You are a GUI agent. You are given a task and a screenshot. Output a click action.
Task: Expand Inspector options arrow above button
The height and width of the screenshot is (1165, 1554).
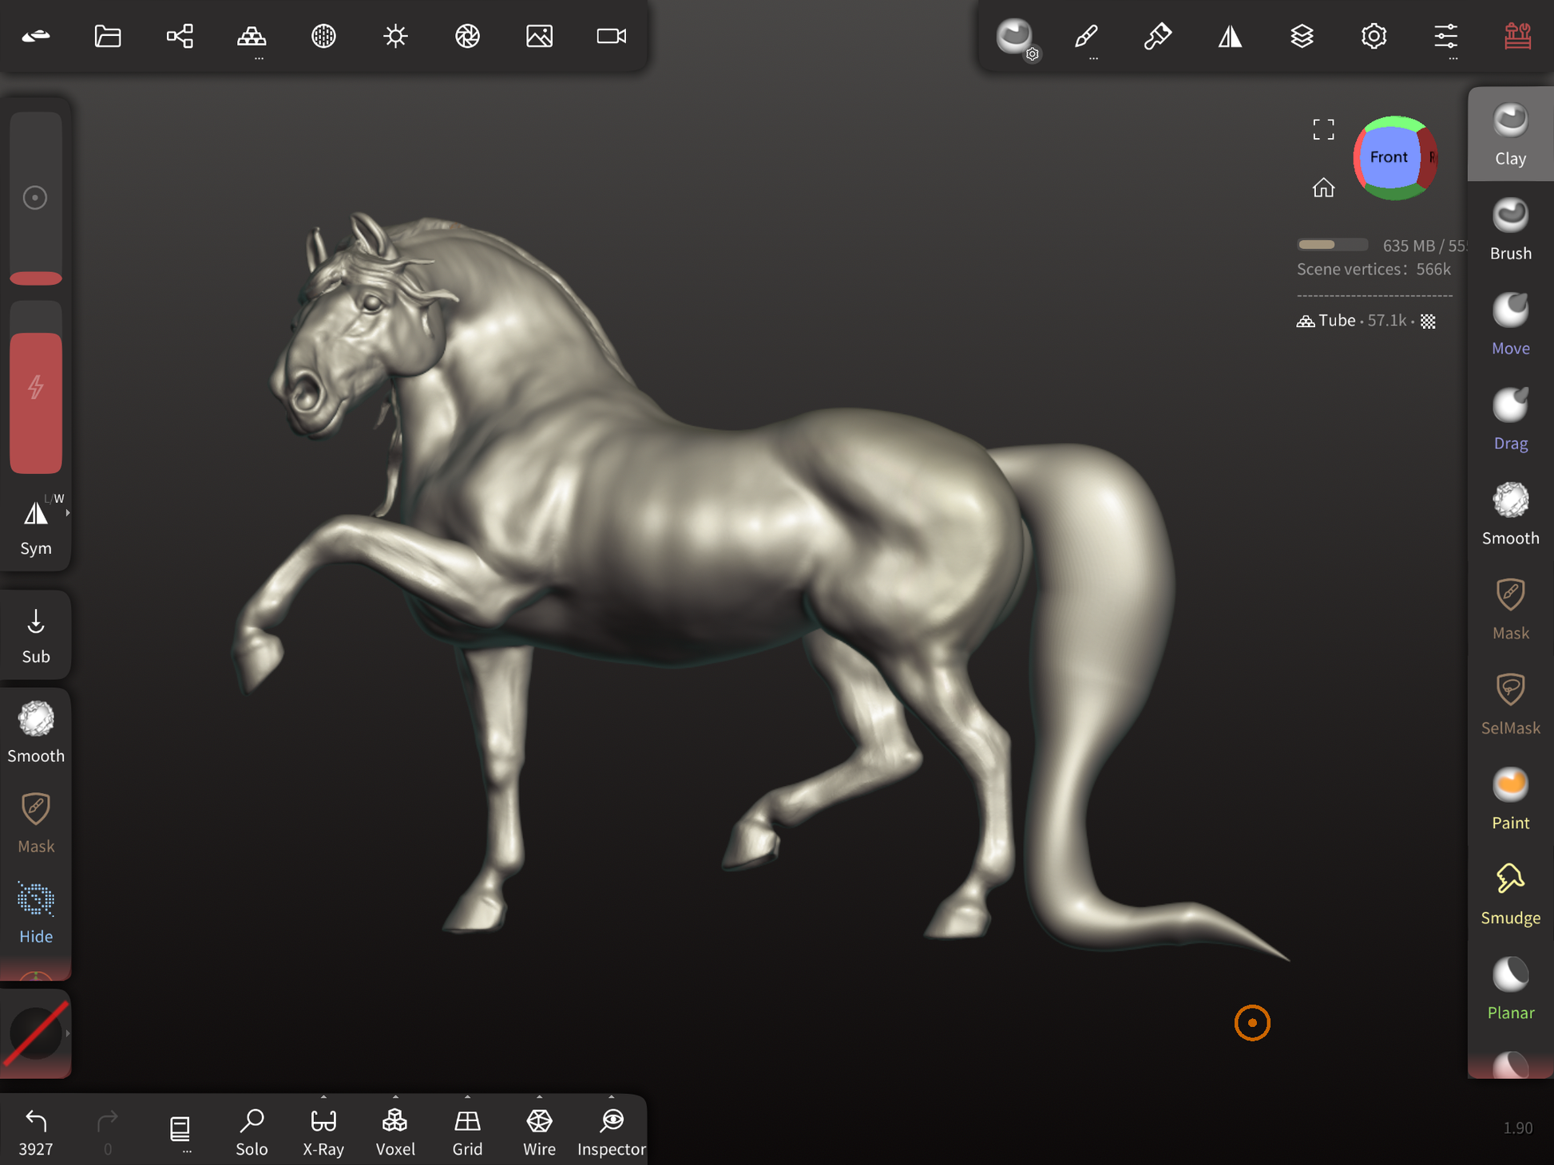pos(611,1097)
